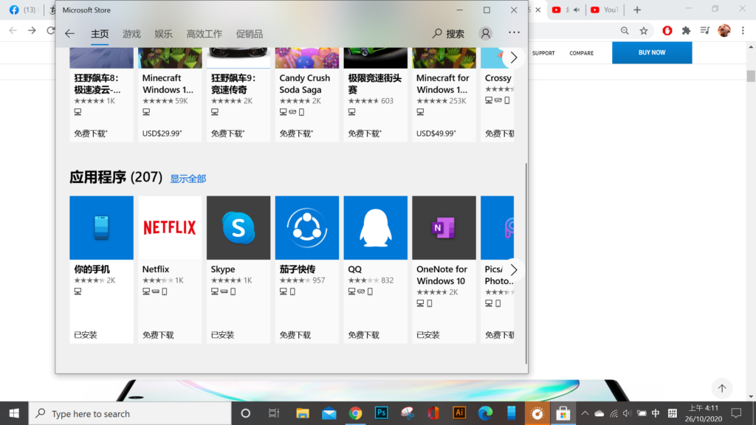This screenshot has height=425, width=756.
Task: Click the 应用程序 (207) section heading
Action: pyautogui.click(x=116, y=177)
